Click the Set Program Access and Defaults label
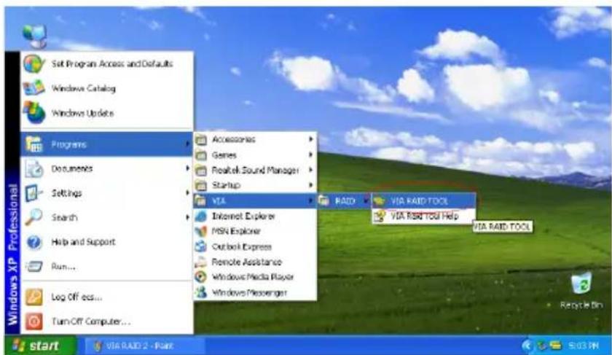This screenshot has width=612, height=355. (x=112, y=63)
